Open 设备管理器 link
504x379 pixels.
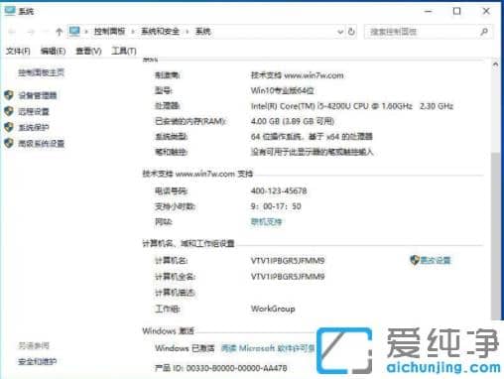pos(38,95)
